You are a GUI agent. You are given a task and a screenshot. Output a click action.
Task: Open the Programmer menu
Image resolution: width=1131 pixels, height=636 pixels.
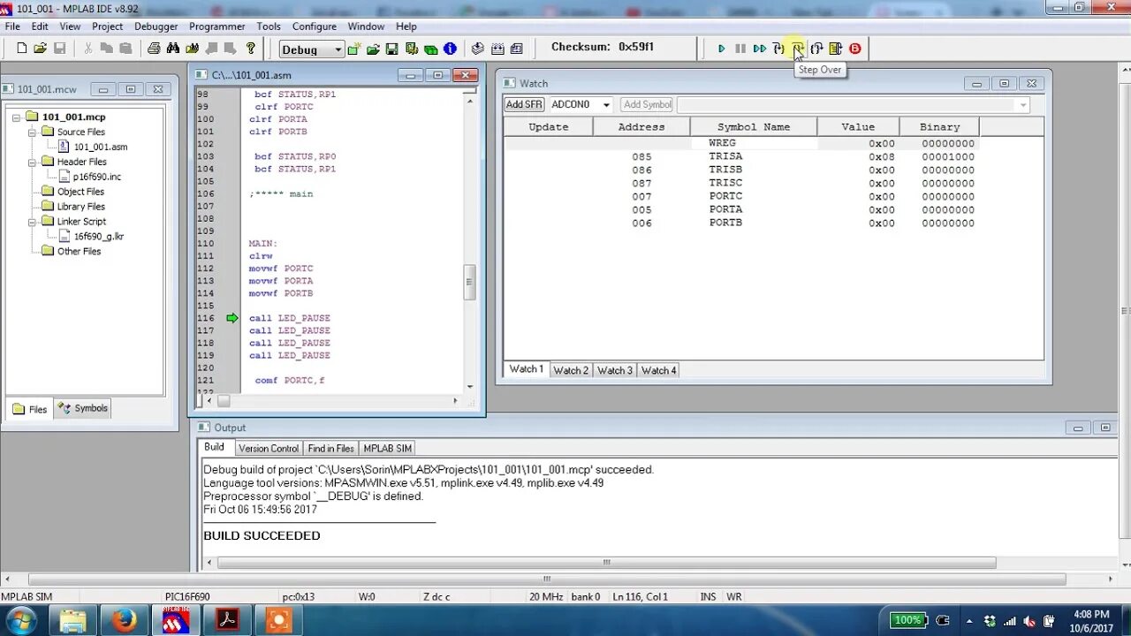[217, 26]
